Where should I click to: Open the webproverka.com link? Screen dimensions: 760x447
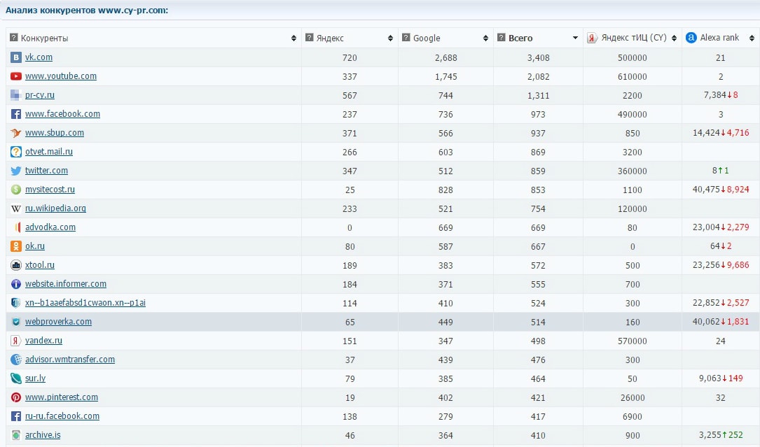[58, 322]
